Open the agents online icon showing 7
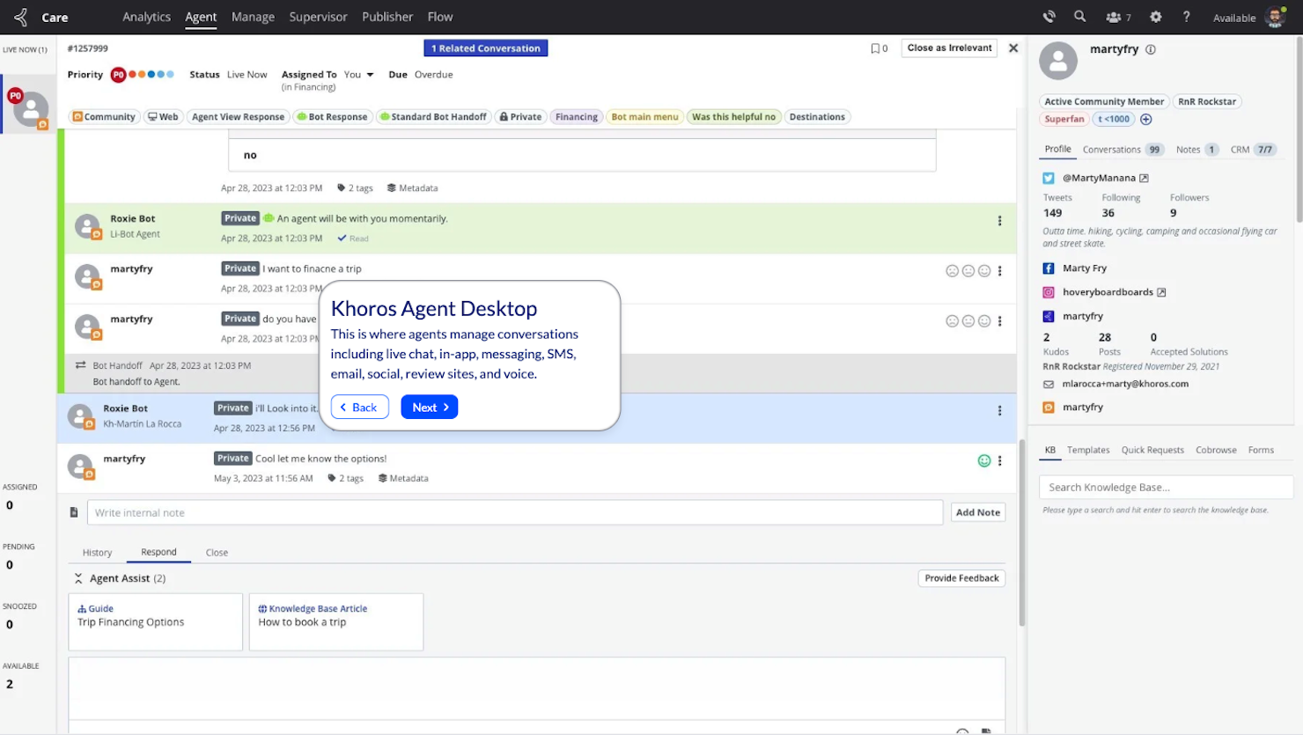This screenshot has width=1303, height=735. pos(1111,16)
